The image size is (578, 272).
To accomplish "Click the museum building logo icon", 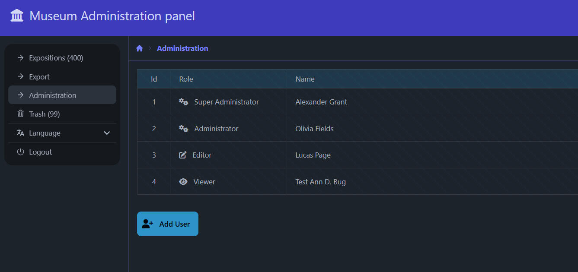I will 17,16.
